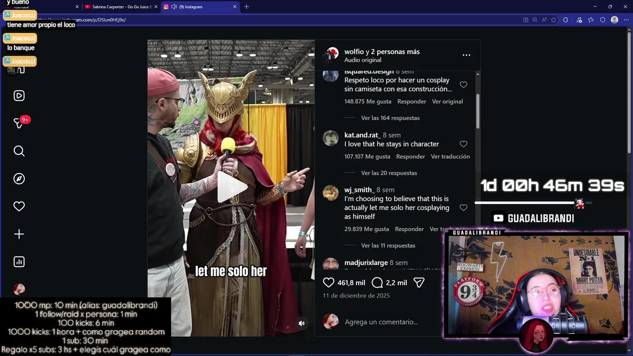Focus the Agrega un comentario field
The height and width of the screenshot is (356, 633).
(x=381, y=322)
